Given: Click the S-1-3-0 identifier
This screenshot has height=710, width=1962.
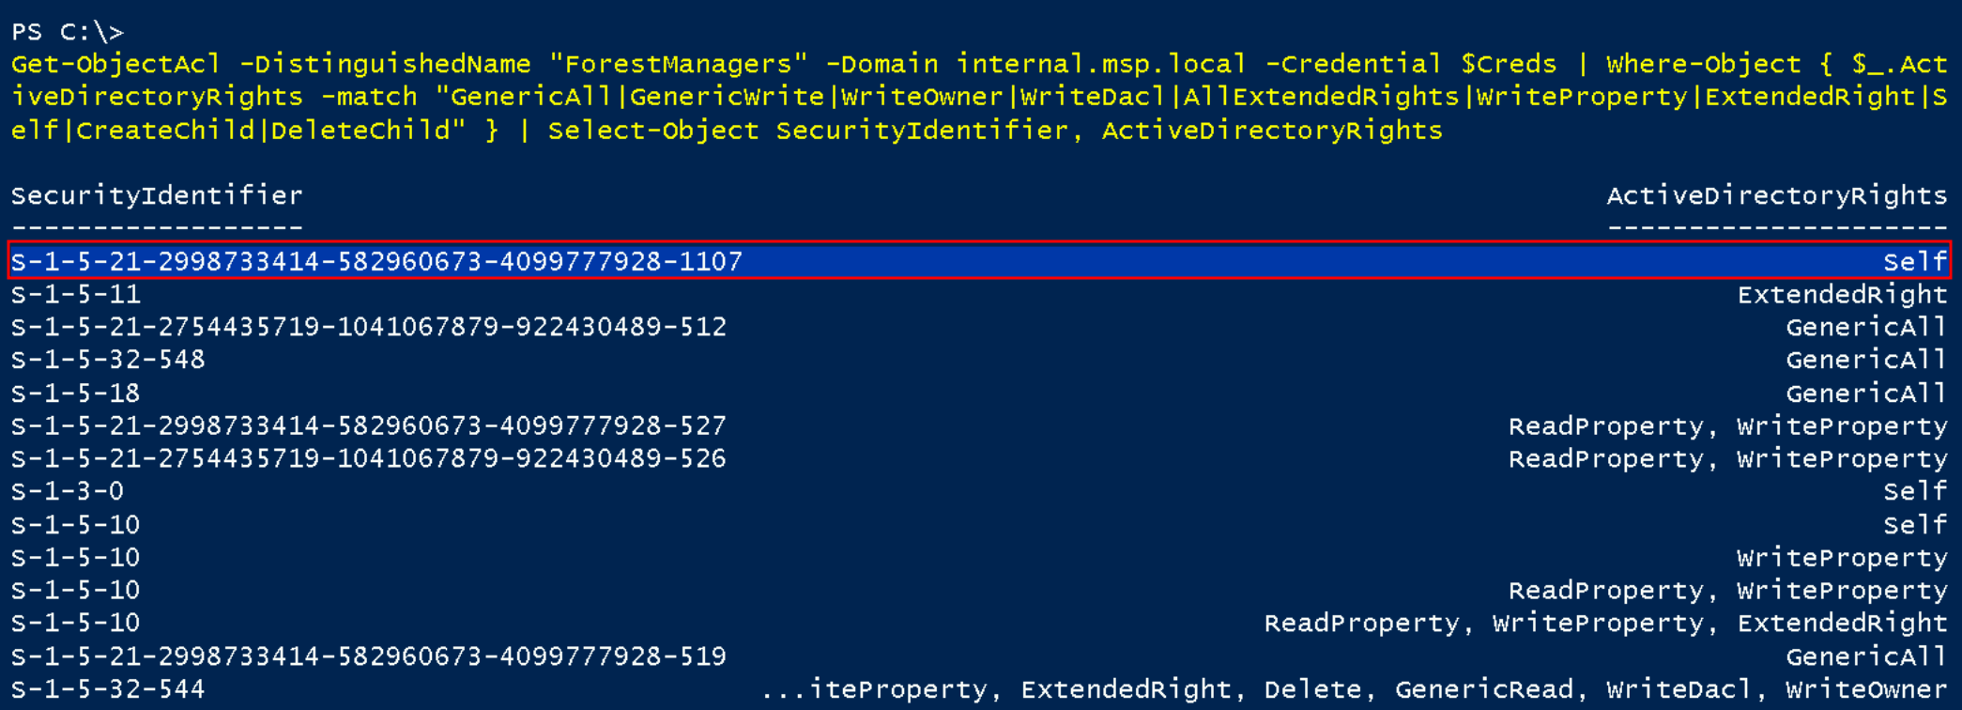Looking at the screenshot, I should point(68,491).
